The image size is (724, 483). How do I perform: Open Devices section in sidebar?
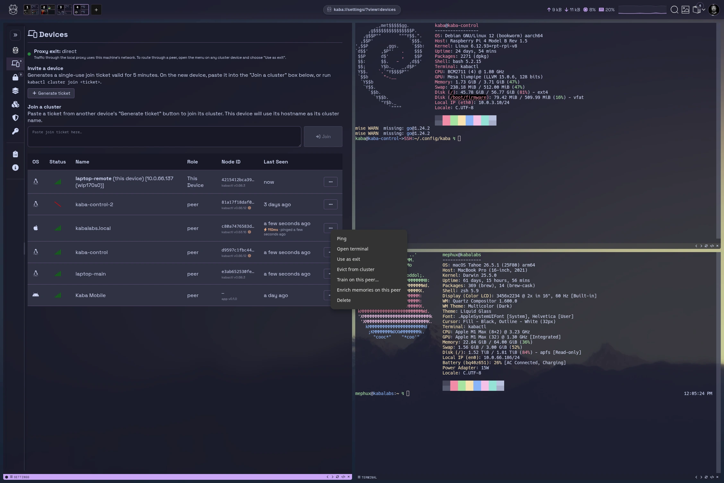15,64
